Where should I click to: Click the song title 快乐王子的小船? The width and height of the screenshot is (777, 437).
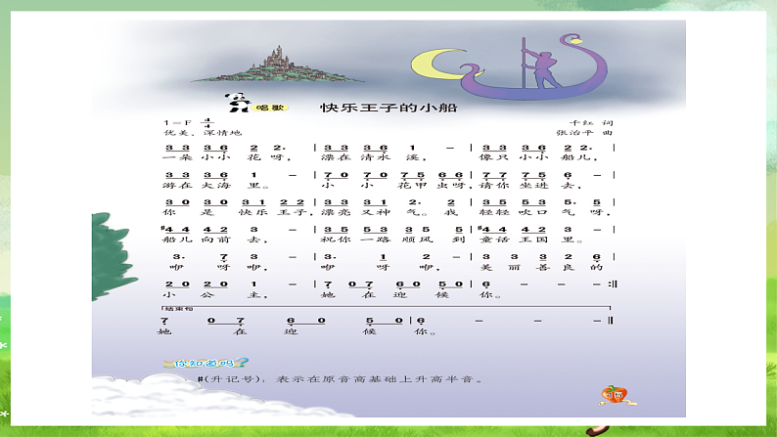pyautogui.click(x=388, y=108)
